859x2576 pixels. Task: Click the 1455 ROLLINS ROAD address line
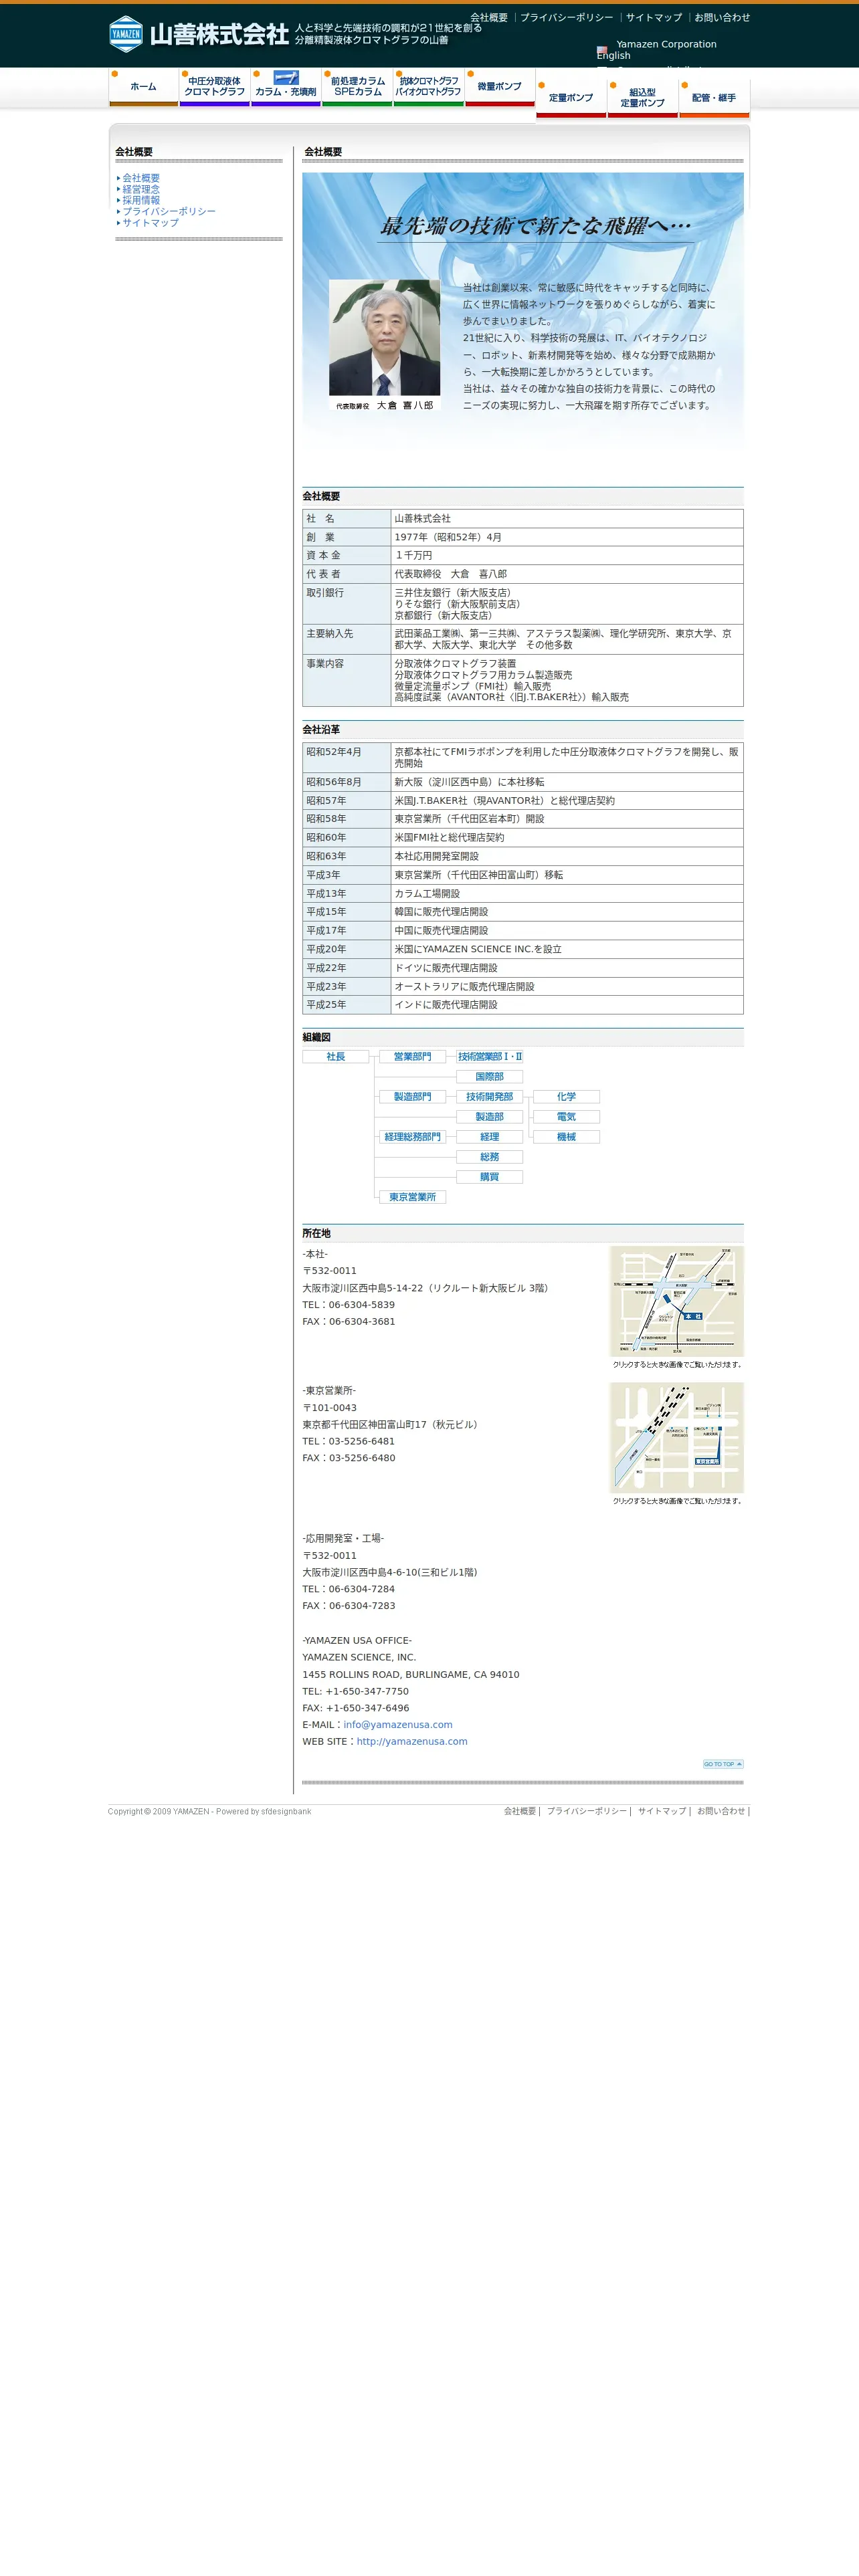click(x=411, y=1675)
